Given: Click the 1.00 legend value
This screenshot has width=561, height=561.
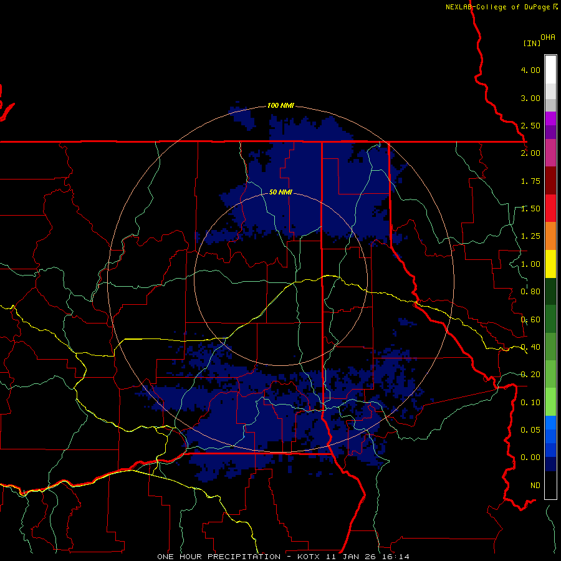Looking at the screenshot, I should pos(530,264).
